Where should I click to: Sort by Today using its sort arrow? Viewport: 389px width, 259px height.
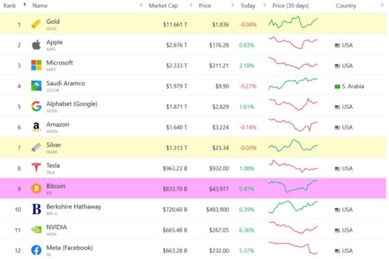coord(264,5)
